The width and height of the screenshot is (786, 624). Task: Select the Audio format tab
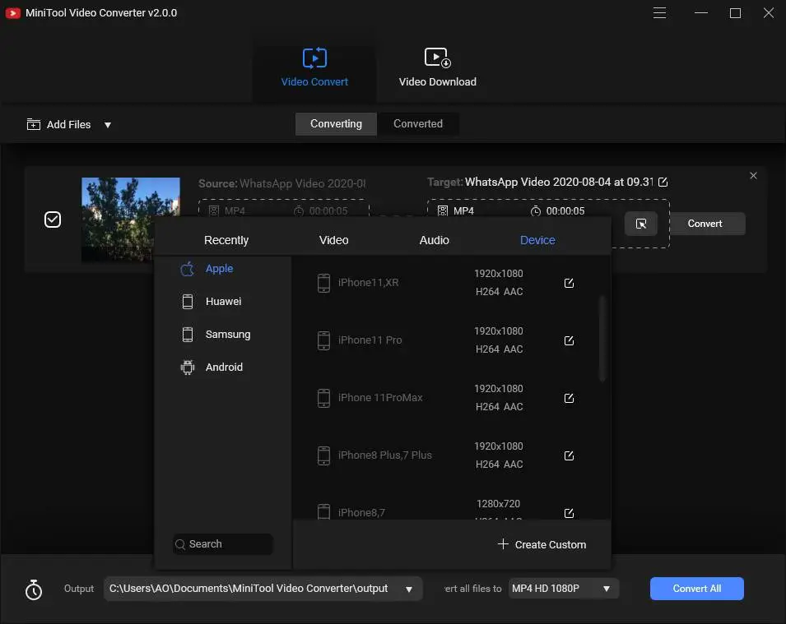434,240
